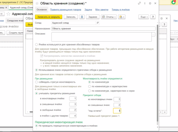This screenshot has height=132, width=178.
Task: Edit priority 'в свободные ячейки' field
Action: (73, 110)
